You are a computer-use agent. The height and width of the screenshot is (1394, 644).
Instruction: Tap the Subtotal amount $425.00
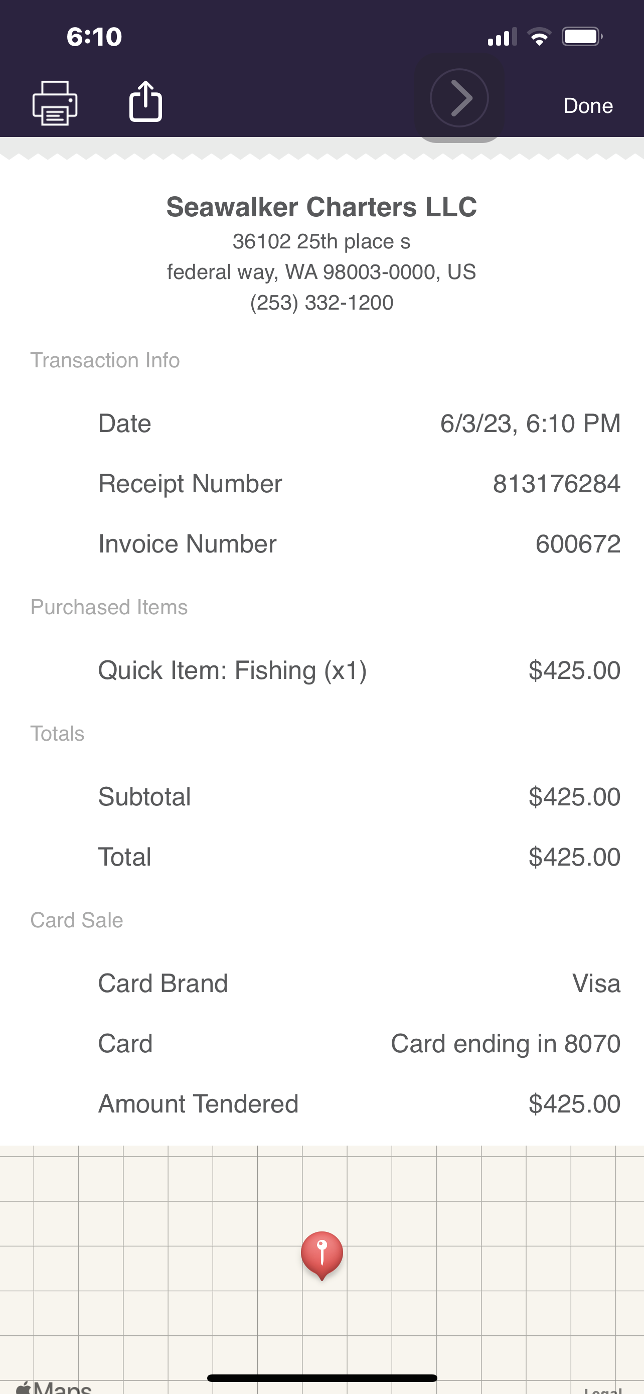574,796
